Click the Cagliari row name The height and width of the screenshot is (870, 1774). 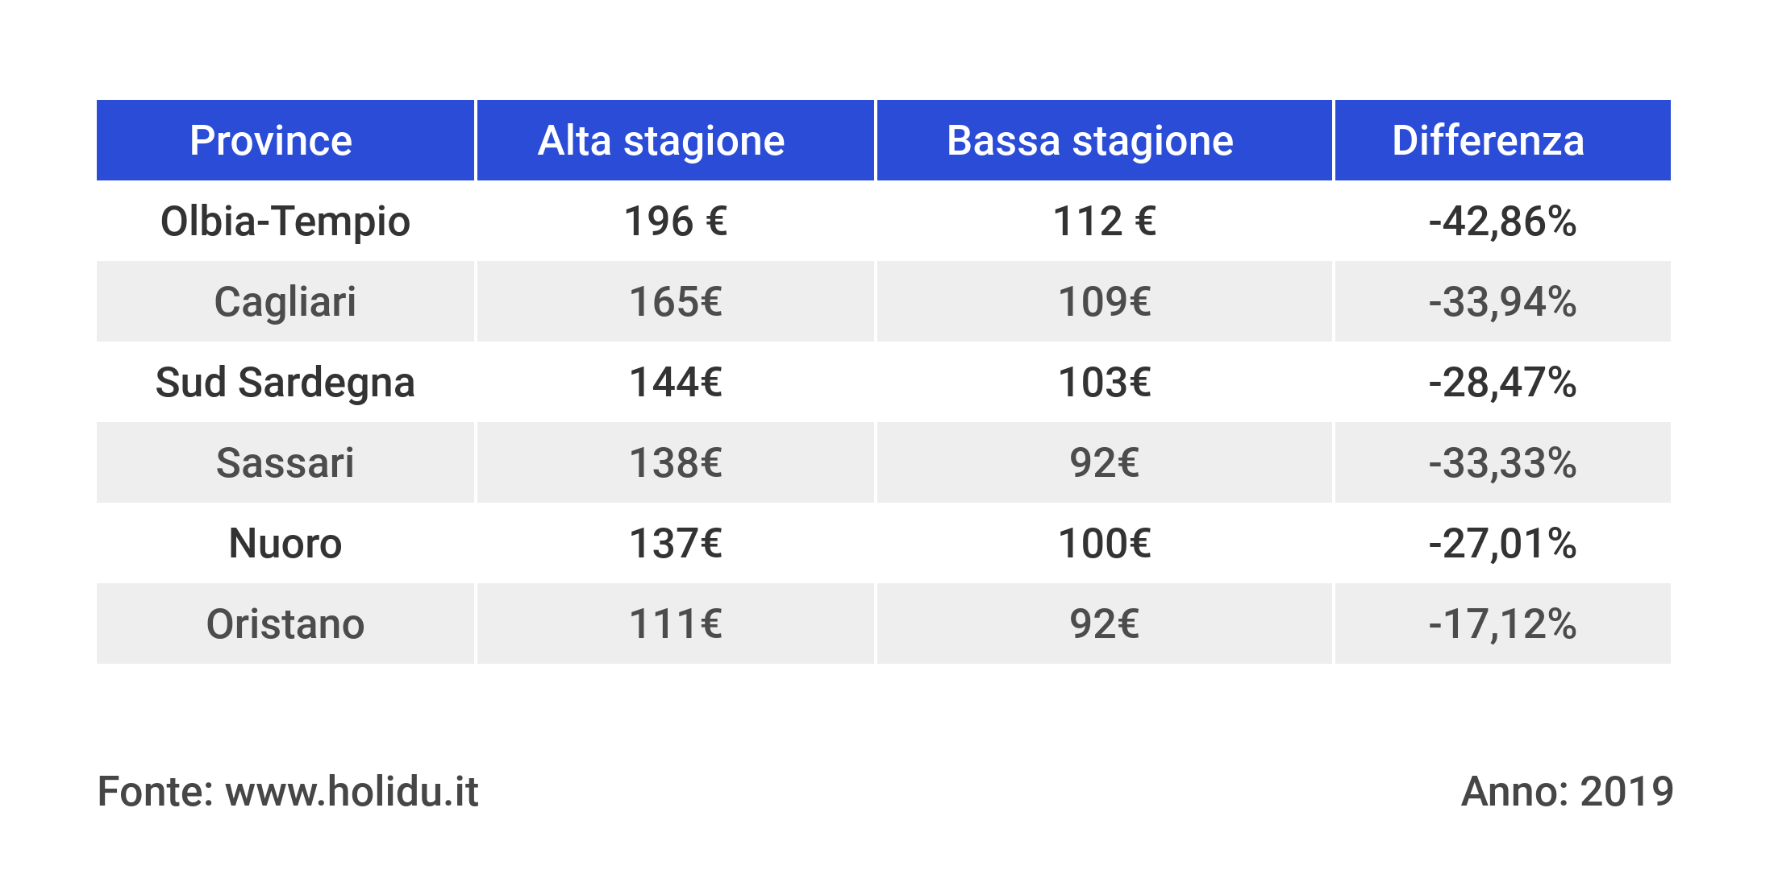point(285,302)
